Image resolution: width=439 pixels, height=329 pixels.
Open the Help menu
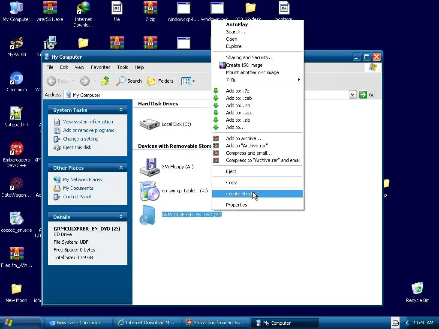pos(139,67)
